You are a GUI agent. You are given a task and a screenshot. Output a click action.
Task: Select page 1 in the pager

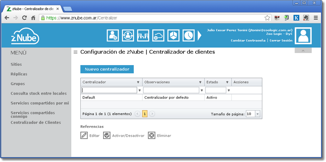click(145, 114)
